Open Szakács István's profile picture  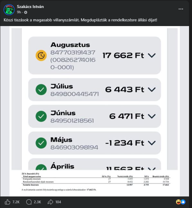9,9
